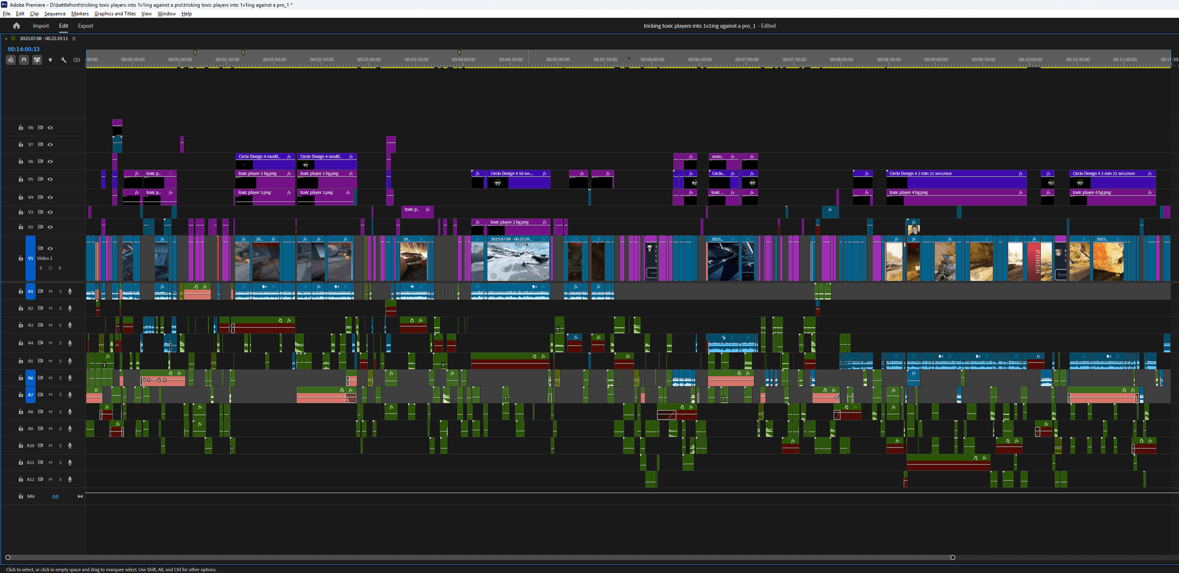Toggle the nest-or-individual-clips insert button
Image resolution: width=1179 pixels, height=573 pixels.
tap(11, 60)
